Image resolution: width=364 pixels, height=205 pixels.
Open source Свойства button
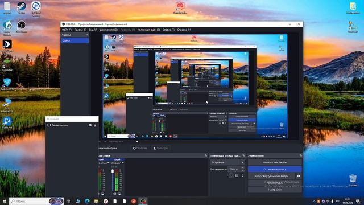[140, 148]
